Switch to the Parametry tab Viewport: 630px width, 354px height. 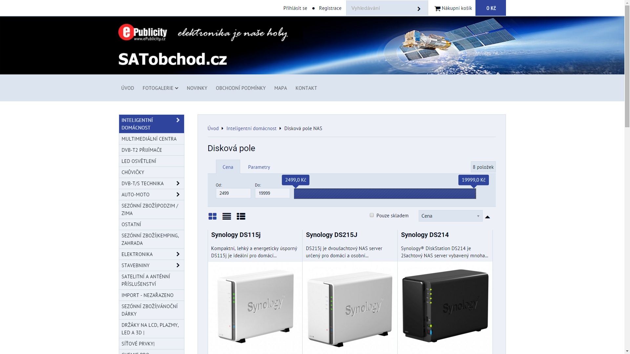tap(259, 167)
